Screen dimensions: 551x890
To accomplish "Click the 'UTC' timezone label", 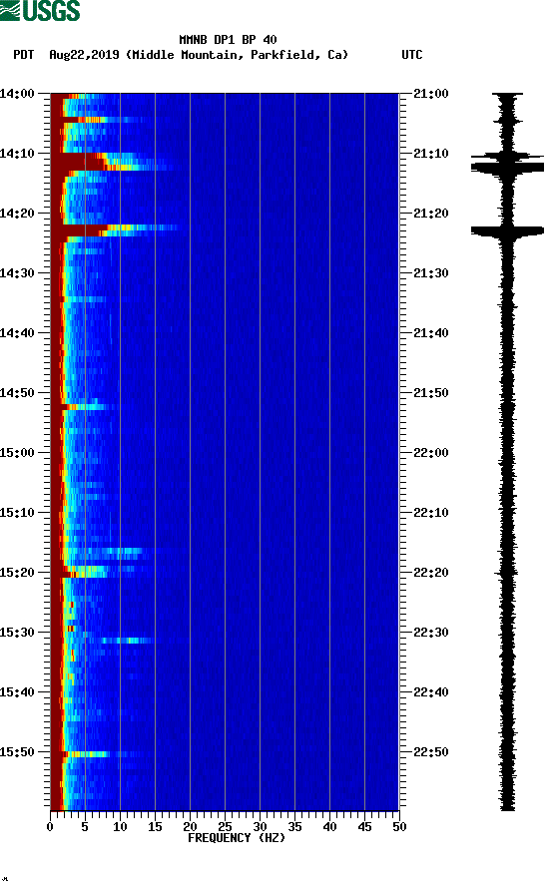I will 412,55.
